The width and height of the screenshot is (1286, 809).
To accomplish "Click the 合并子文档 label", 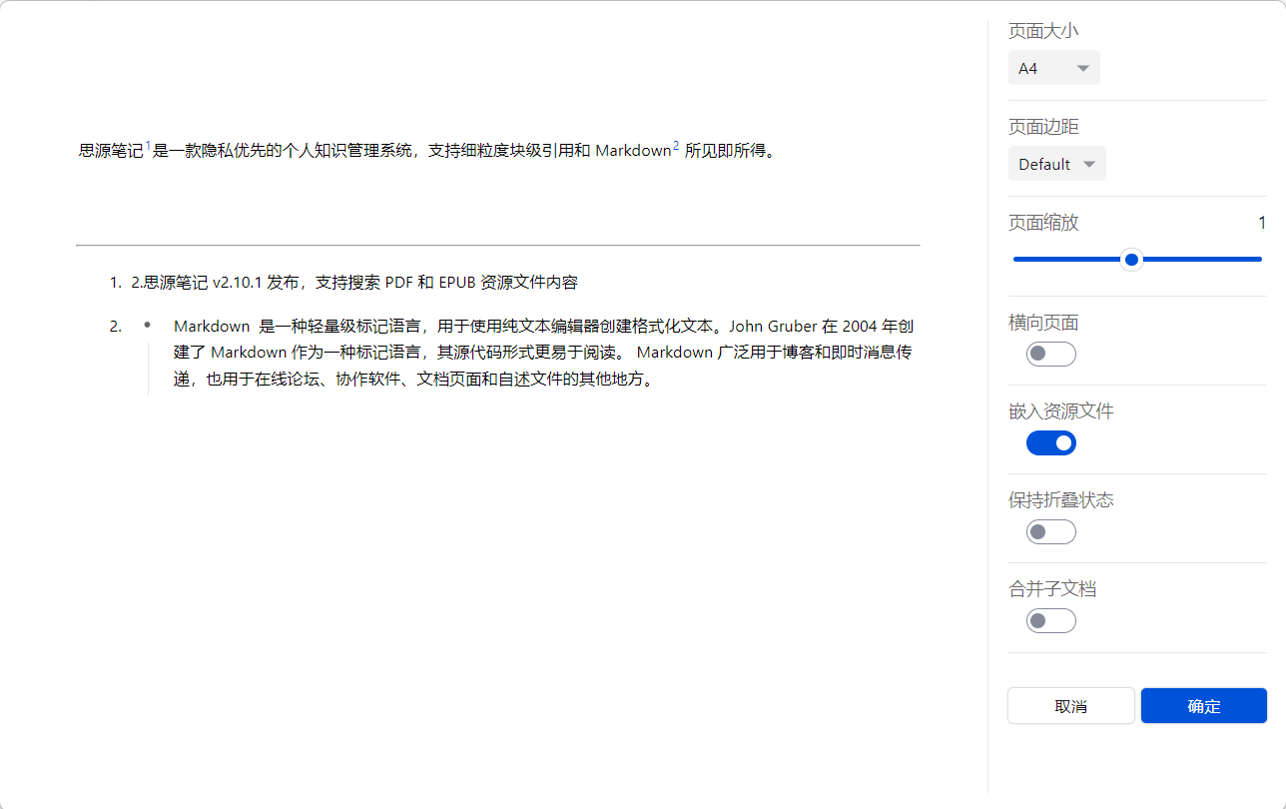I will click(x=1052, y=589).
